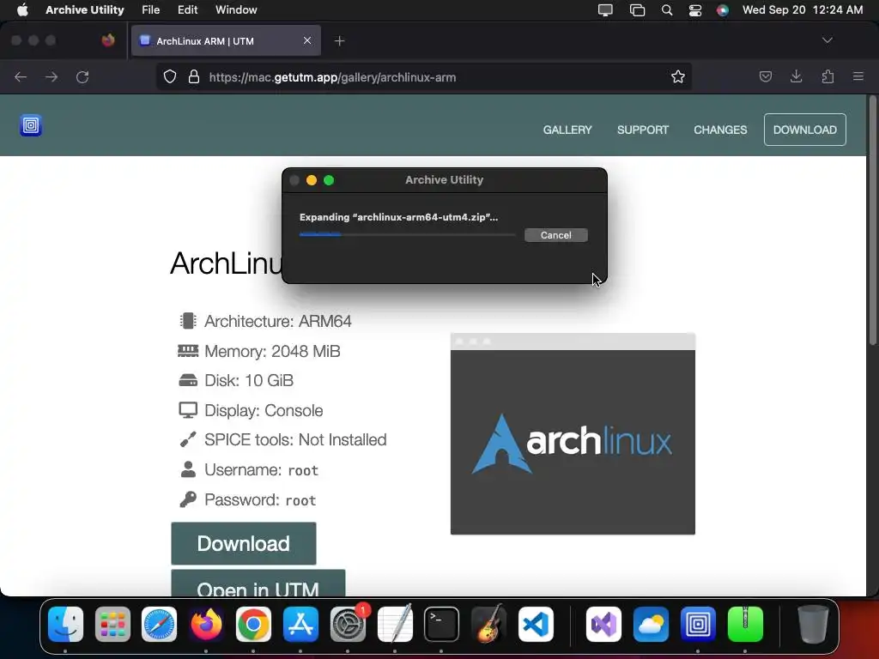Open UTM from the Dock
This screenshot has width=879, height=659.
click(698, 624)
